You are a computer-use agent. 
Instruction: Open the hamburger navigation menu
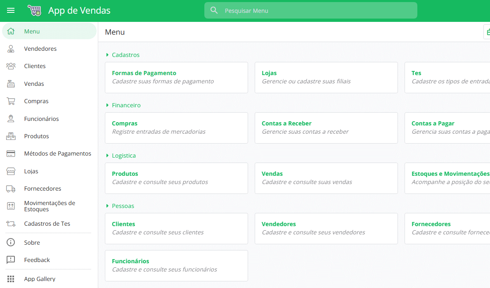11,10
